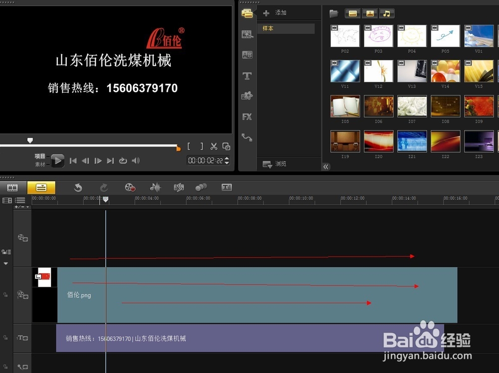The width and height of the screenshot is (499, 373).
Task: Open the Media library panel icon
Action: click(x=247, y=13)
